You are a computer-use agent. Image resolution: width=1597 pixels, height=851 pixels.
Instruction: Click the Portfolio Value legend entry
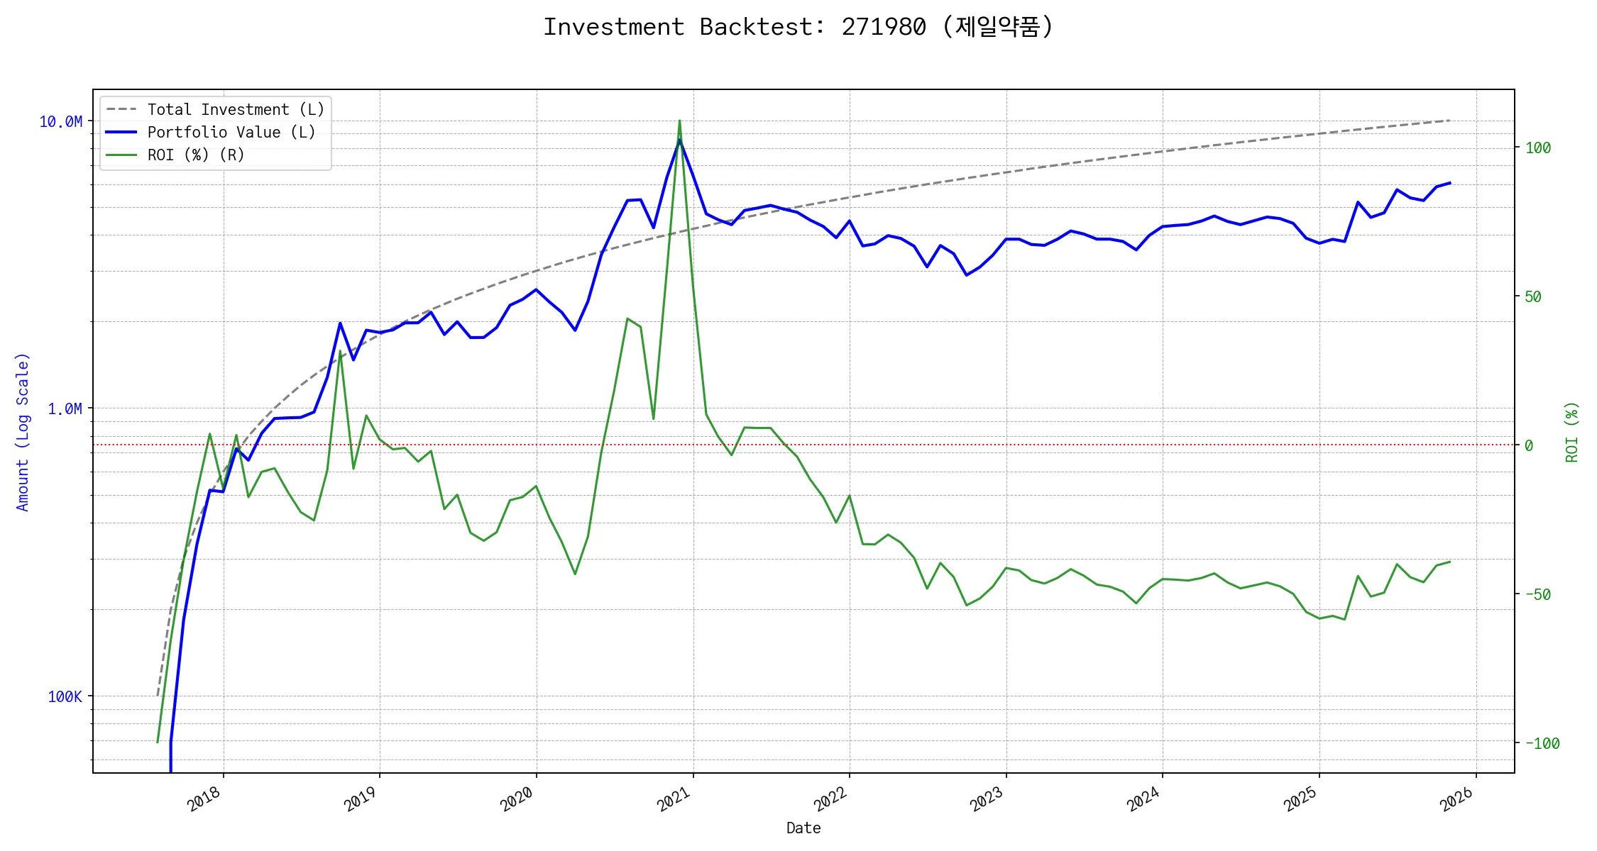pos(231,133)
